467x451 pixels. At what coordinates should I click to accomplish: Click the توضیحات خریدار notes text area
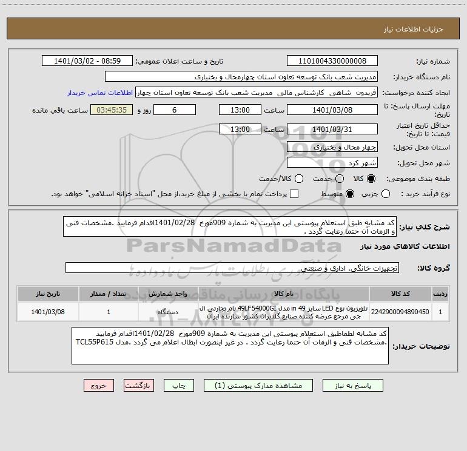pos(230,346)
